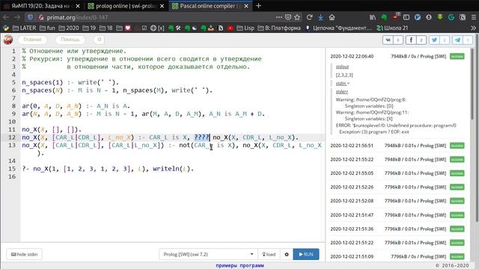Share via the VK button
The image size is (479, 269).
pyautogui.click(x=393, y=40)
